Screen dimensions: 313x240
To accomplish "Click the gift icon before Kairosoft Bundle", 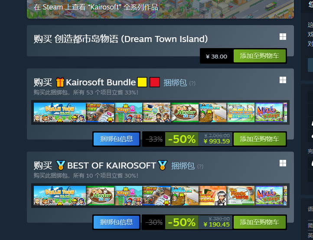I will coord(60,82).
